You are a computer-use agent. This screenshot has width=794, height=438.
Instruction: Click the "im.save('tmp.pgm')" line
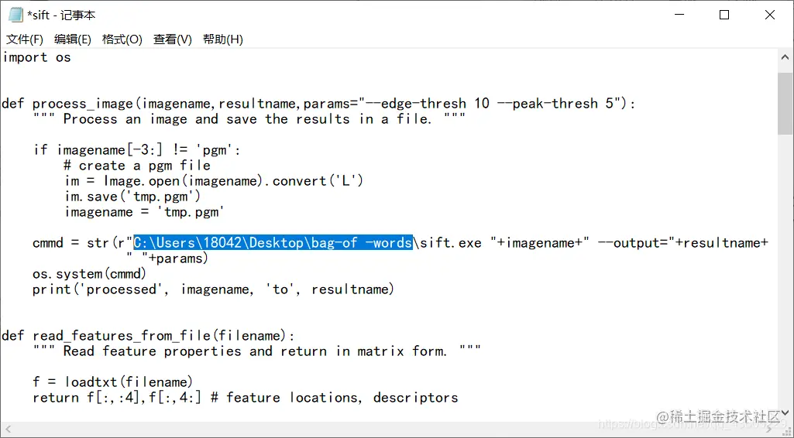pos(132,197)
